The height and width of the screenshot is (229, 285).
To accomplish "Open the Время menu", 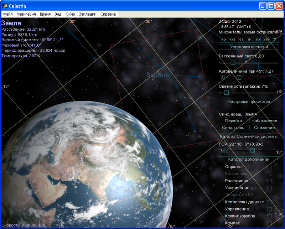I will click(x=45, y=14).
